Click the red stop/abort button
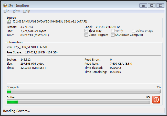 (x=156, y=100)
